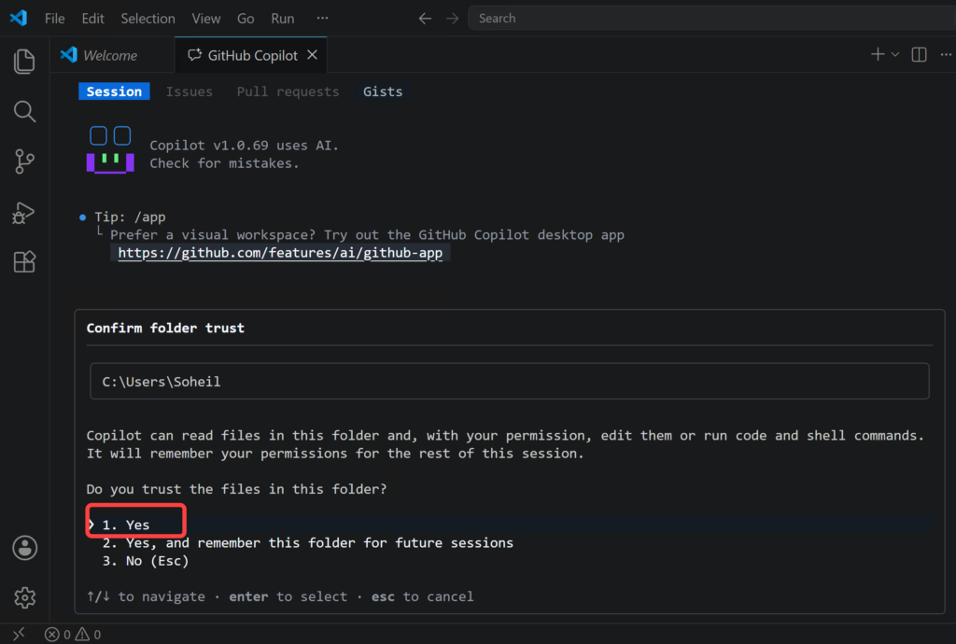Go back using the left arrow

click(x=425, y=19)
